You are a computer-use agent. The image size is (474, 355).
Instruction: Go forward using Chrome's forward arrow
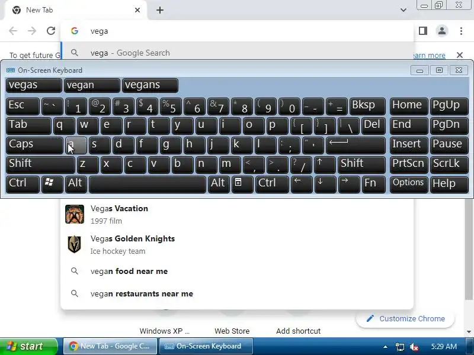point(32,31)
